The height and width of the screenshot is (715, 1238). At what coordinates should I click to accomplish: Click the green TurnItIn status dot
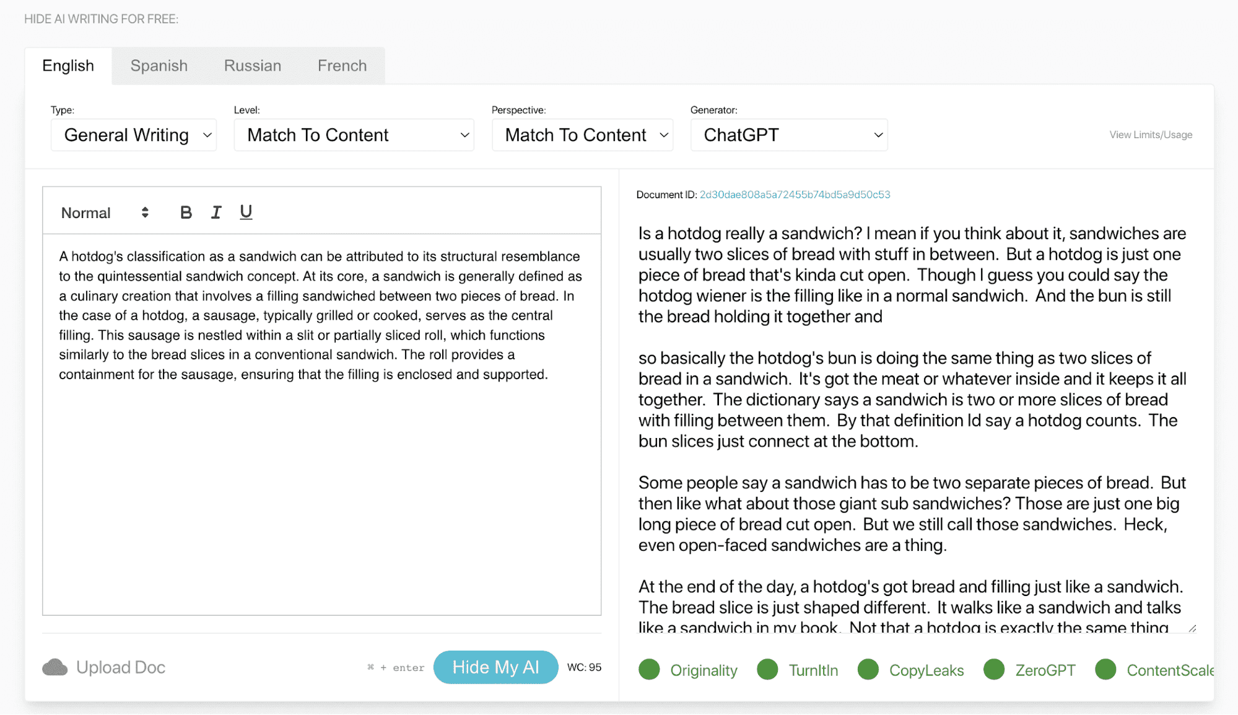(767, 670)
